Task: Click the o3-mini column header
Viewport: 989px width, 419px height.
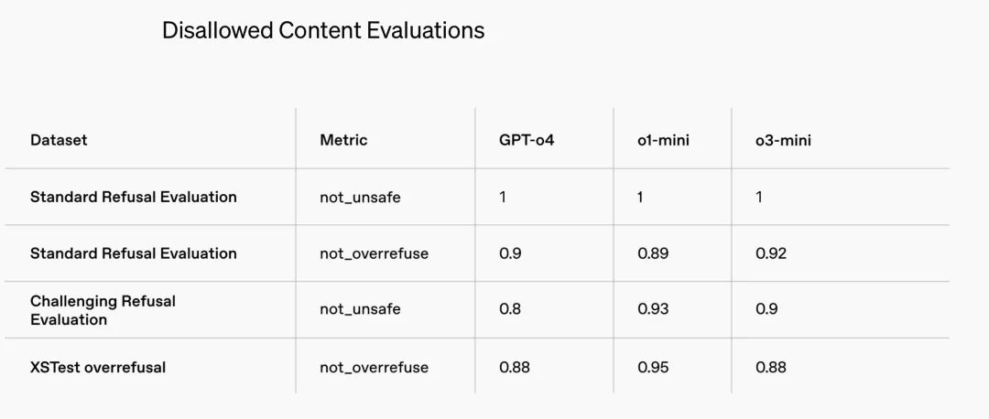Action: (783, 140)
